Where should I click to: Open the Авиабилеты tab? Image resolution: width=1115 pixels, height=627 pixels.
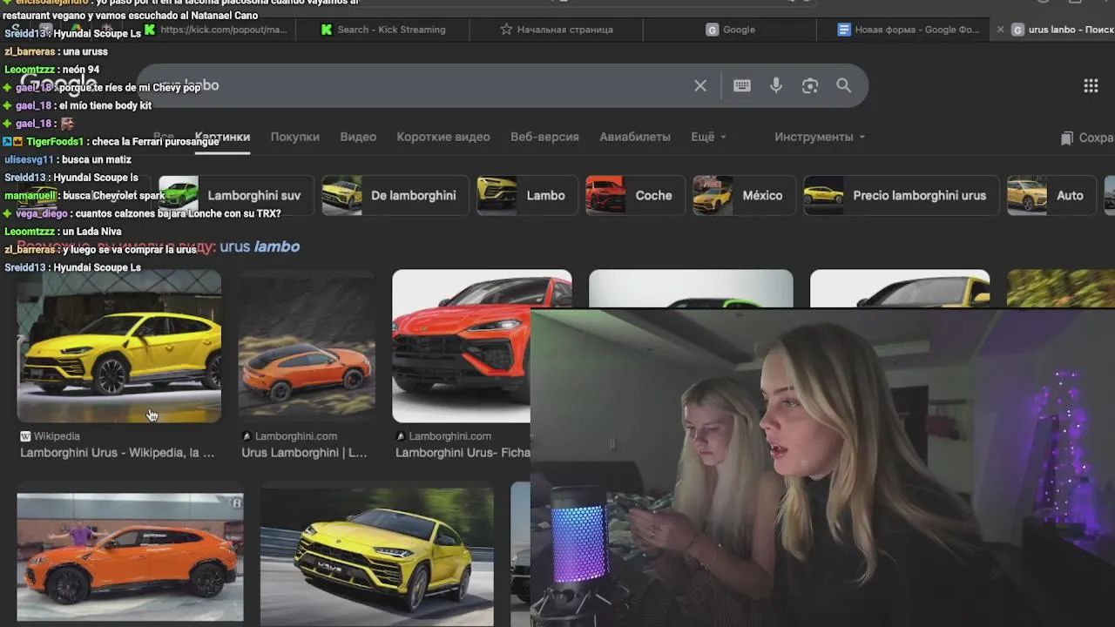[635, 137]
